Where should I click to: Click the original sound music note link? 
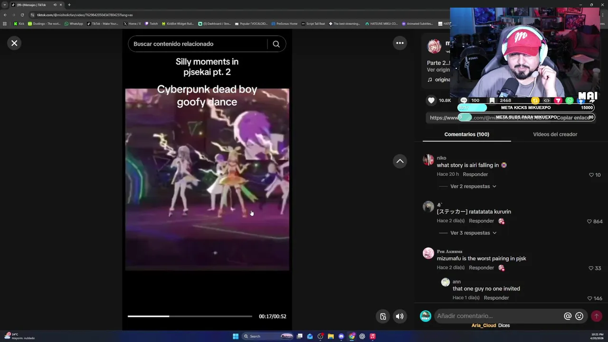tap(438, 79)
